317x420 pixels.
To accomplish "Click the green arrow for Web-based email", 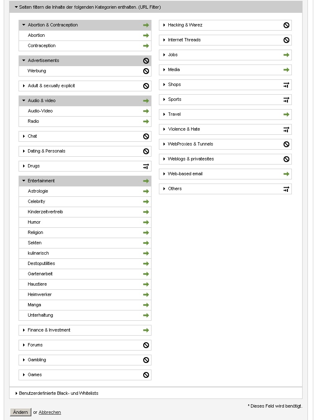I will 286,174.
